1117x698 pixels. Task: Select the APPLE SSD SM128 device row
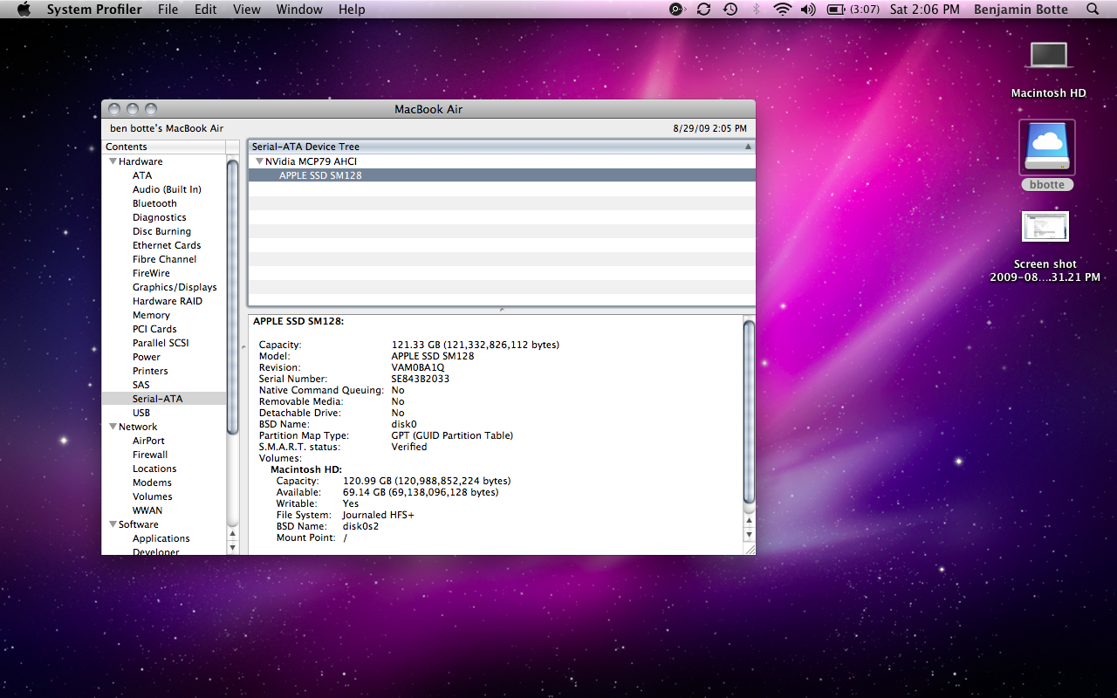click(502, 175)
